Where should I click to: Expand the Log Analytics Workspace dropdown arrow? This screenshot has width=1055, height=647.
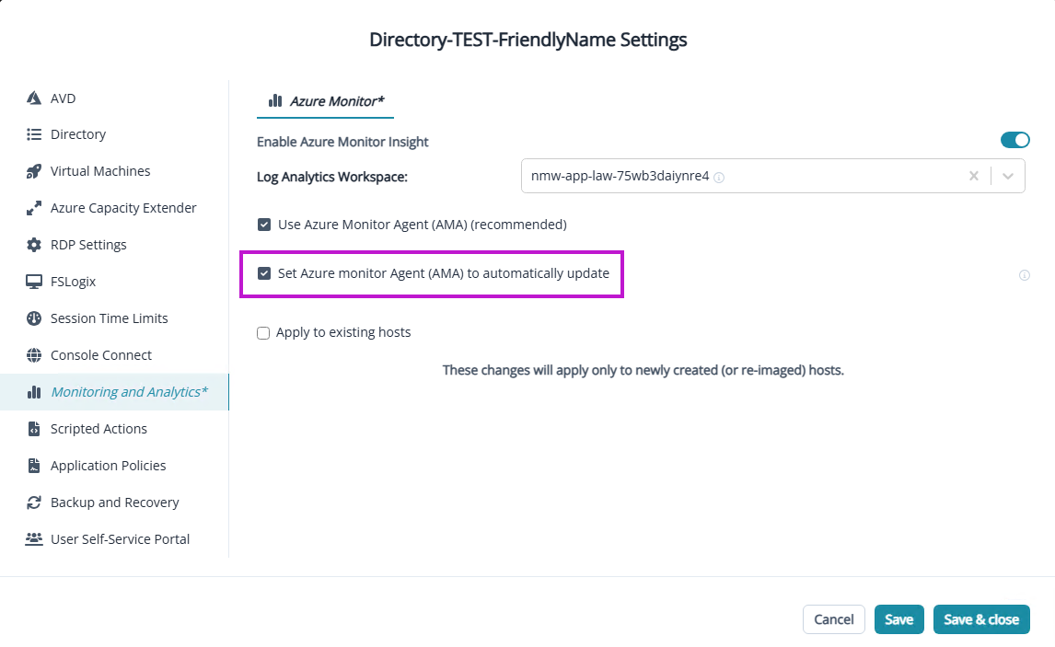coord(1008,176)
